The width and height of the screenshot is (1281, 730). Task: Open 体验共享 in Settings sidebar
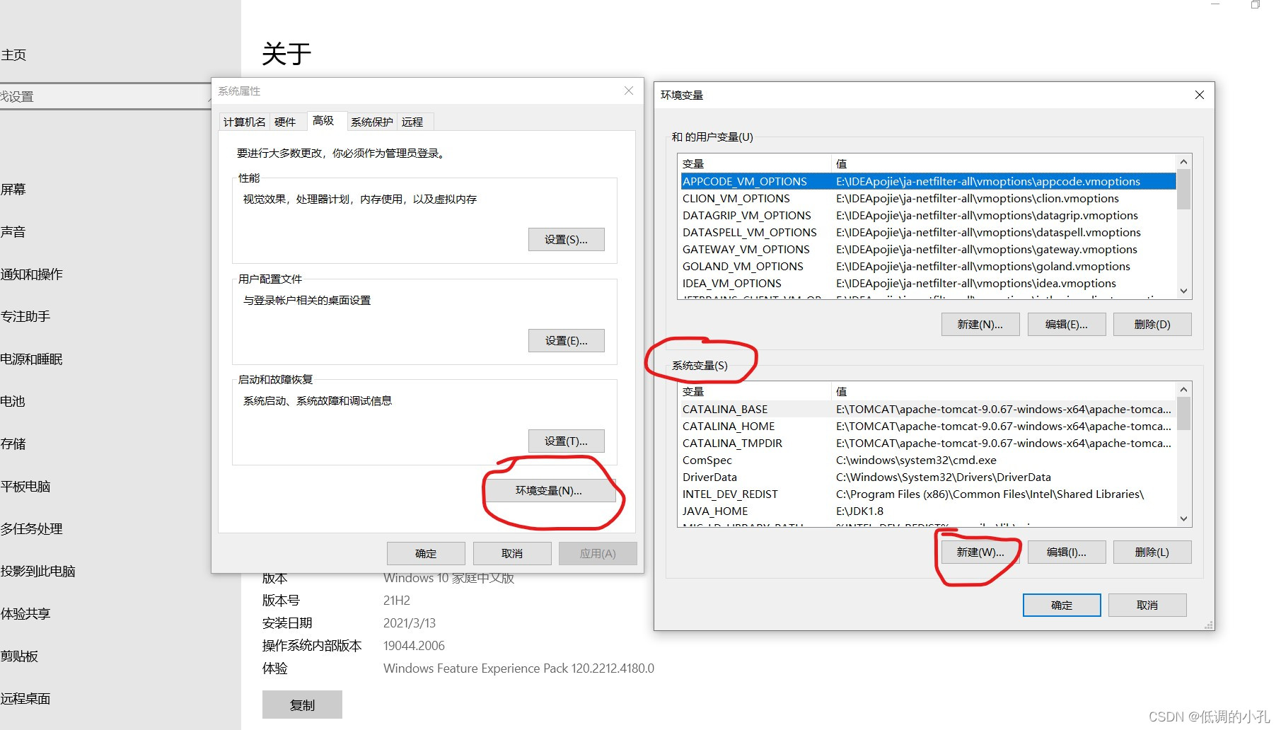pos(25,613)
